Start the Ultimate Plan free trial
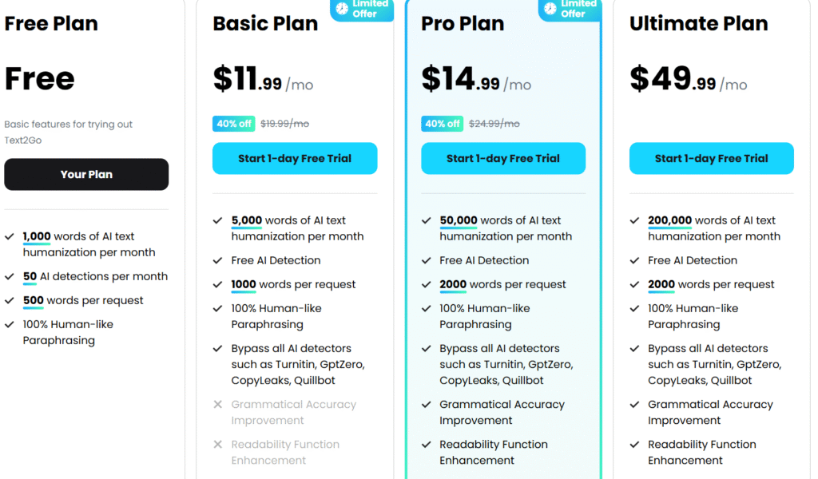The width and height of the screenshot is (818, 479). pos(711,158)
